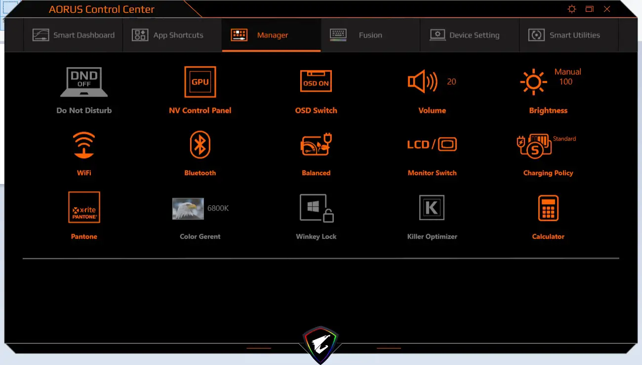Screen dimensions: 642x365
Task: Toggle the Winkey Lock icon
Action: tap(317, 208)
